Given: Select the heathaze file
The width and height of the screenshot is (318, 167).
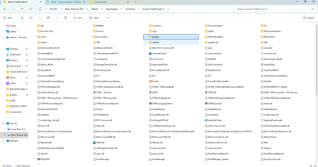Looking at the screenshot, I should coord(43,114).
